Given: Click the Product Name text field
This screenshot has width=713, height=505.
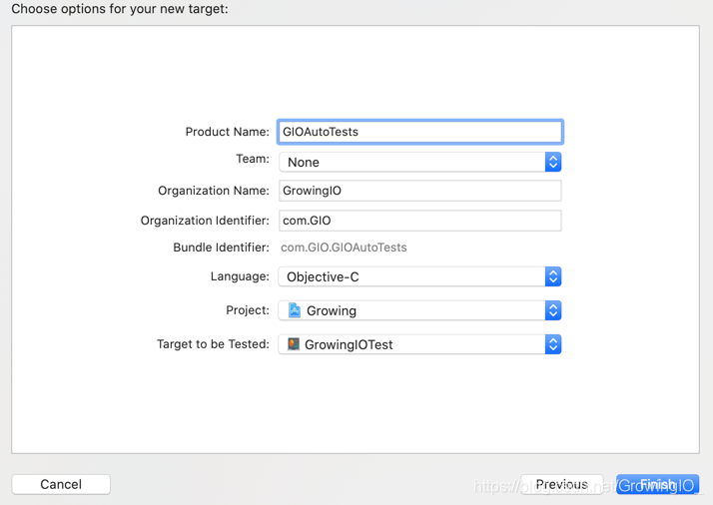Looking at the screenshot, I should tap(420, 132).
